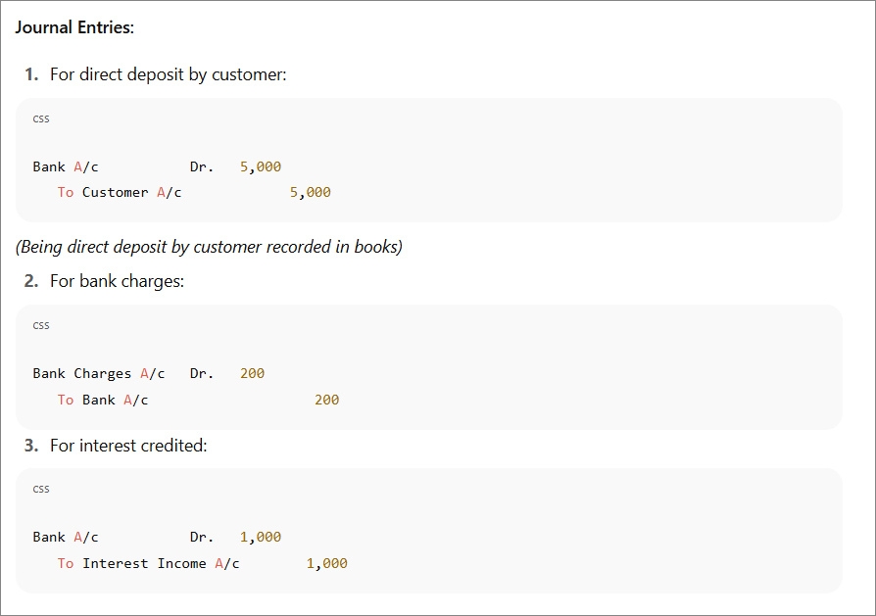Click the 1,000 credit amount

tap(327, 563)
